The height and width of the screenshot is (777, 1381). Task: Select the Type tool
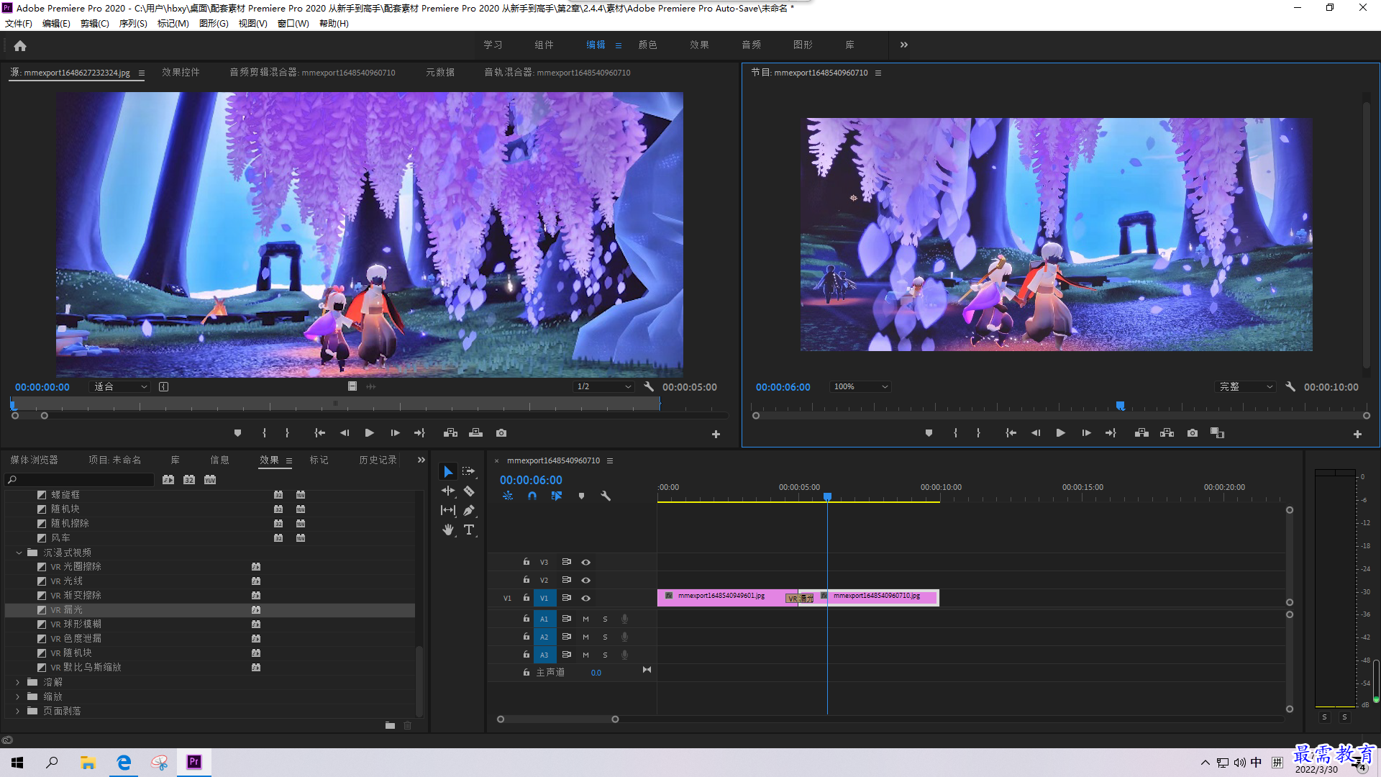[469, 530]
